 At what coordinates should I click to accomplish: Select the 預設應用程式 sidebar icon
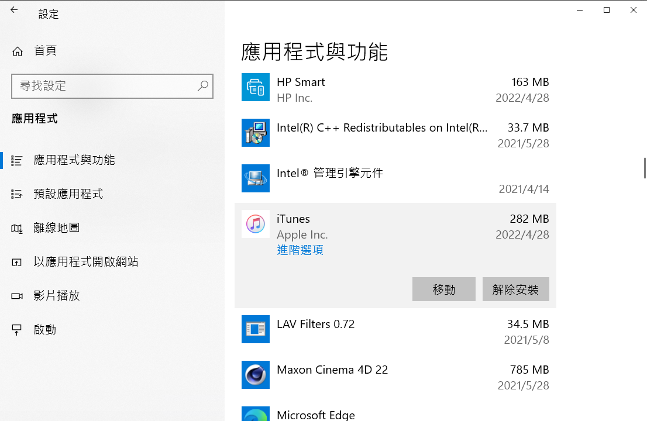pos(16,194)
